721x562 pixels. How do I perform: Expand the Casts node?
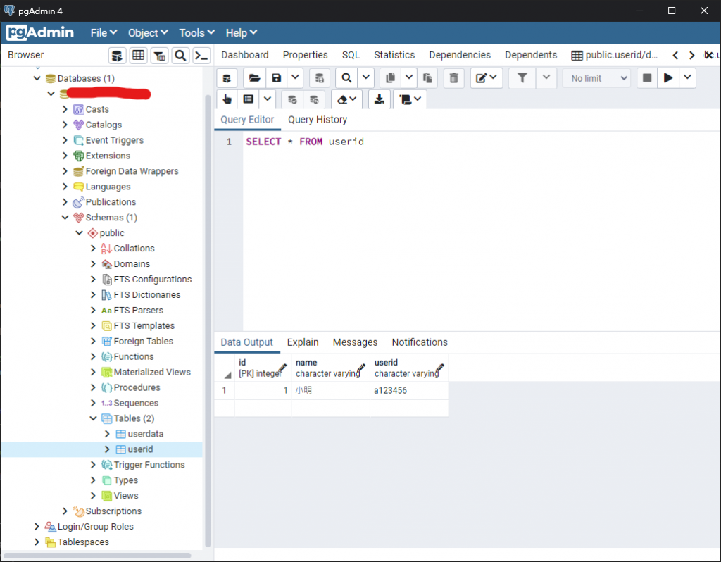click(x=65, y=109)
